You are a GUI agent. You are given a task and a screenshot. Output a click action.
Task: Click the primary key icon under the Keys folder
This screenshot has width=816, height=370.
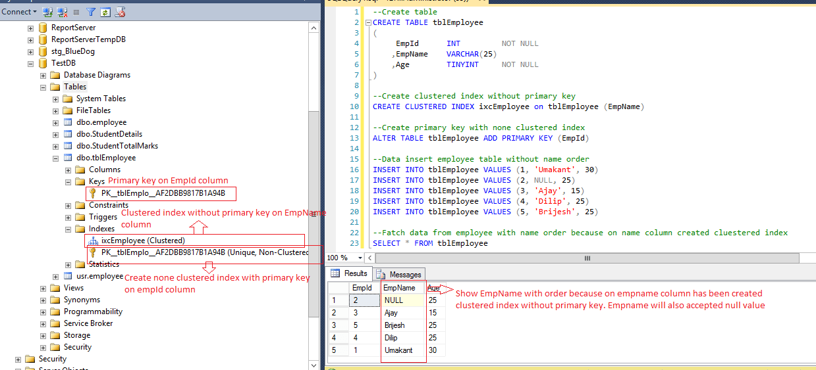point(93,193)
